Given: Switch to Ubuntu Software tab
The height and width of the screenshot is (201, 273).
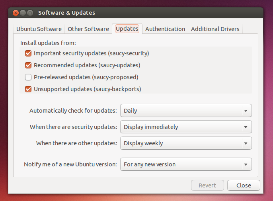Looking at the screenshot, I should click(x=39, y=29).
